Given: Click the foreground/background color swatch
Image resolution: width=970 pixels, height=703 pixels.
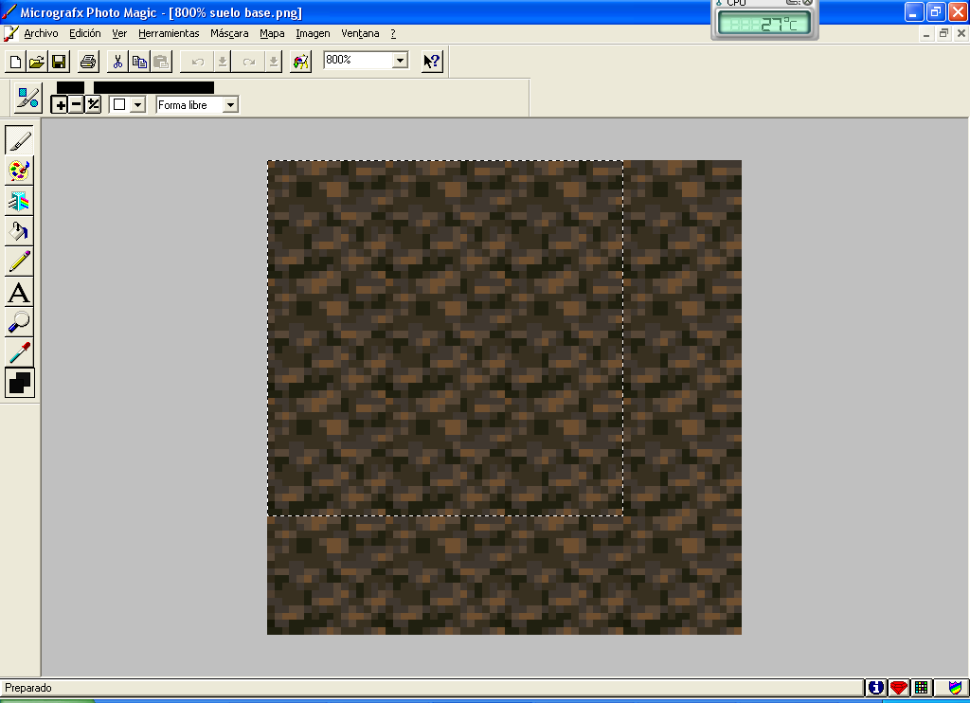Looking at the screenshot, I should (20, 383).
